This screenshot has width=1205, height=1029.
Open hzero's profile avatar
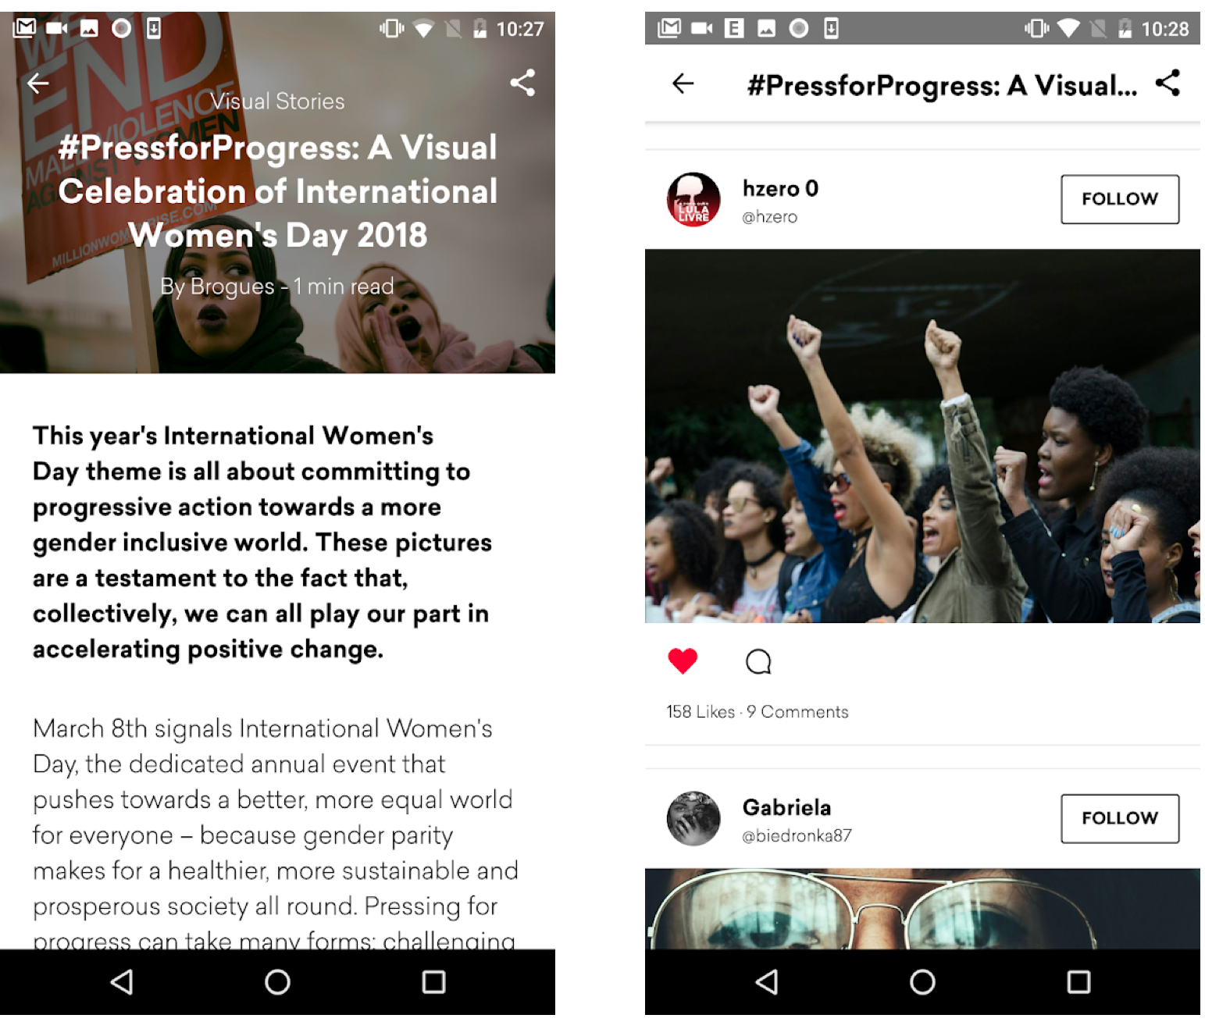point(693,200)
